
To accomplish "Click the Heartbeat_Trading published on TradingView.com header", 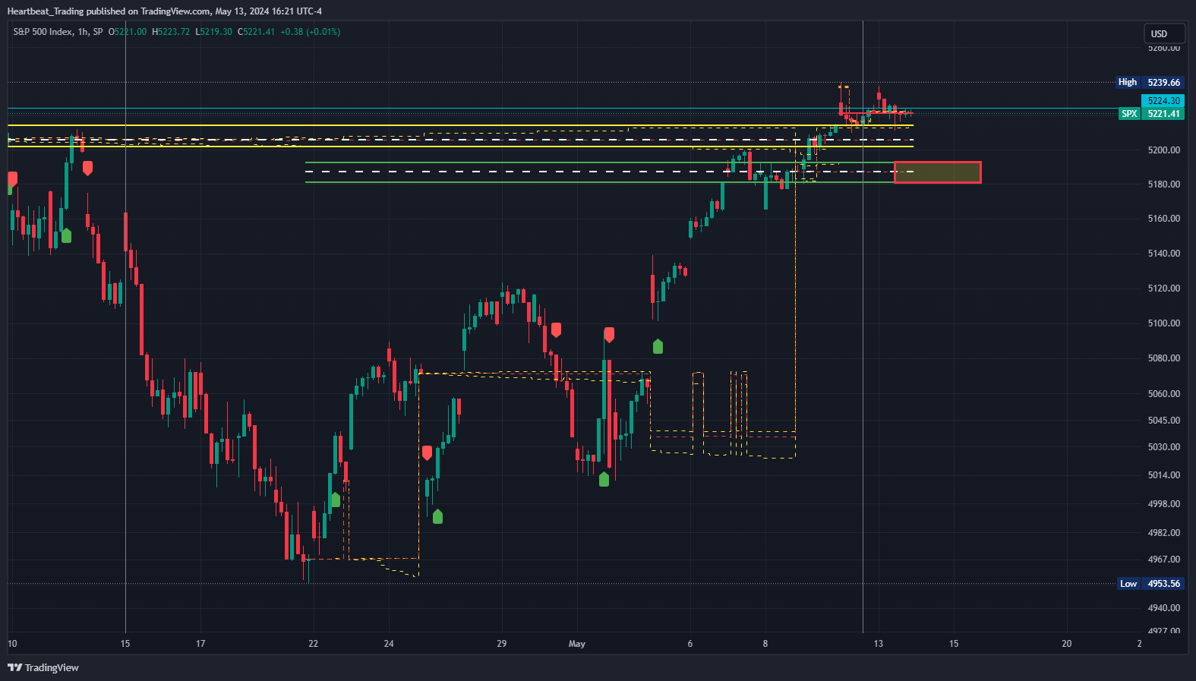I will point(164,11).
